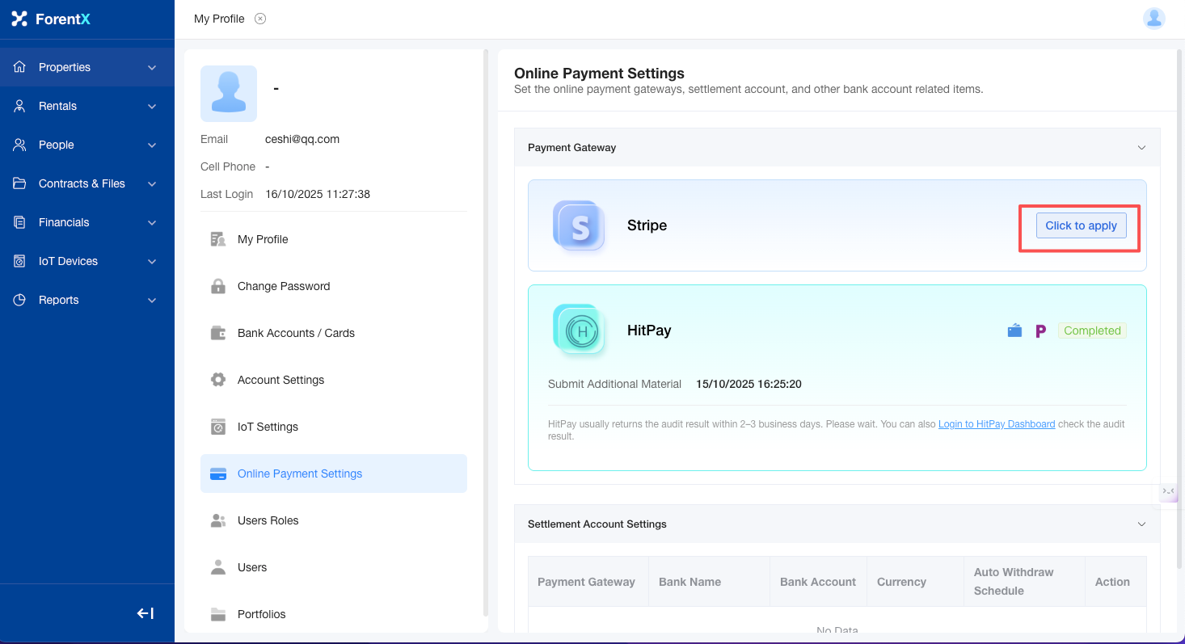Go to Change Password page
The height and width of the screenshot is (644, 1185).
[283, 286]
